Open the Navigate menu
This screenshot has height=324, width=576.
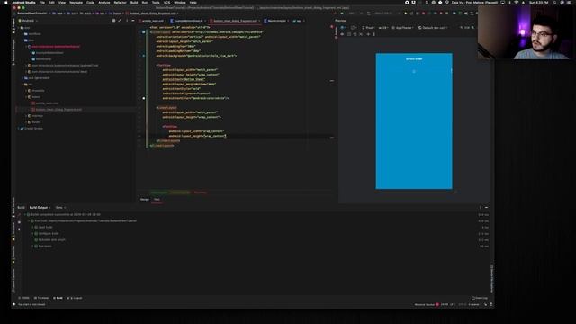(76, 3)
